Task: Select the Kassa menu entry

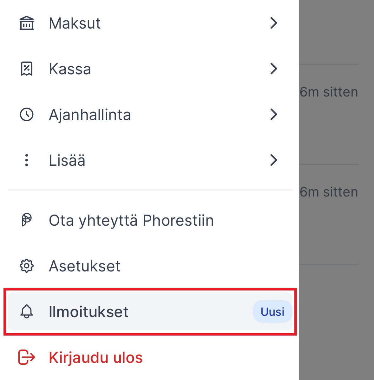Action: click(x=70, y=69)
